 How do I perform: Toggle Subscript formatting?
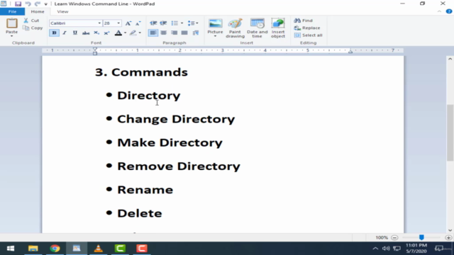96,33
